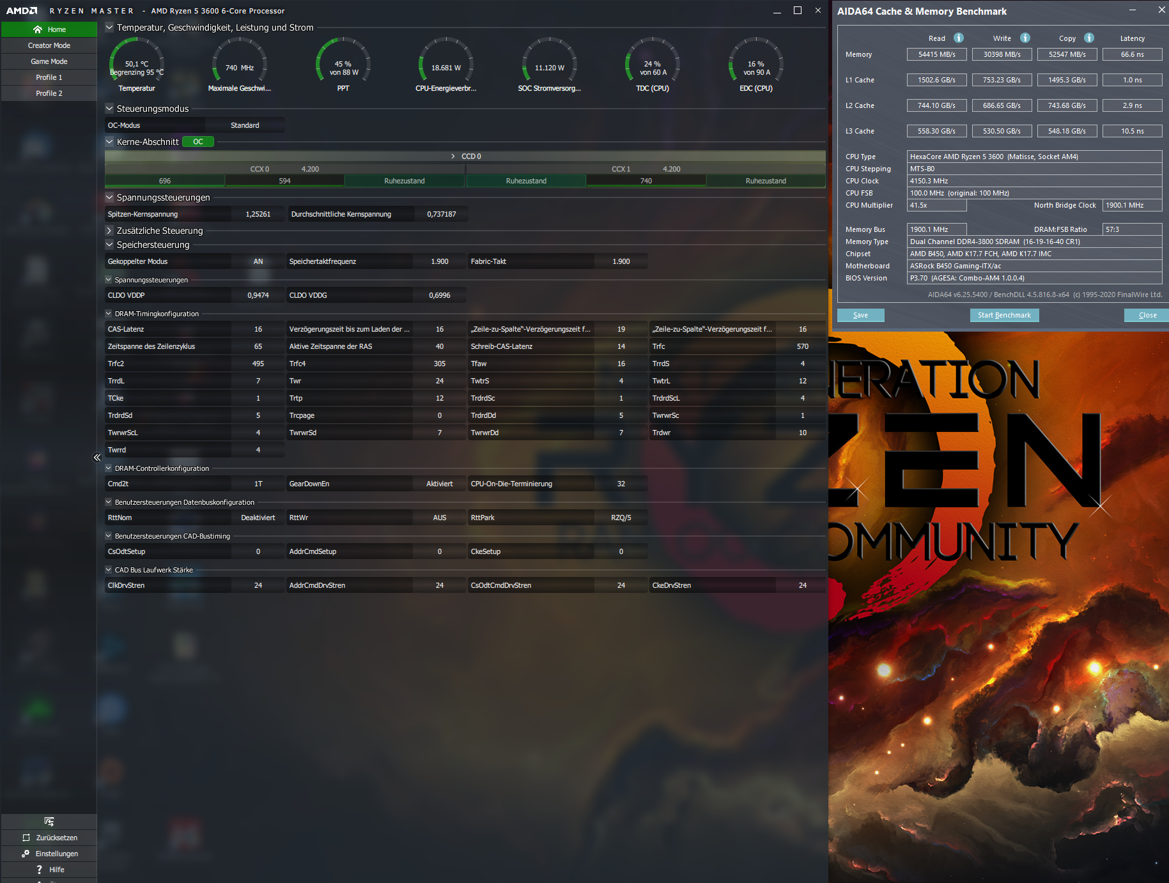Click the CPU-On-Die-Terminierung row
The height and width of the screenshot is (883, 1169).
click(558, 484)
